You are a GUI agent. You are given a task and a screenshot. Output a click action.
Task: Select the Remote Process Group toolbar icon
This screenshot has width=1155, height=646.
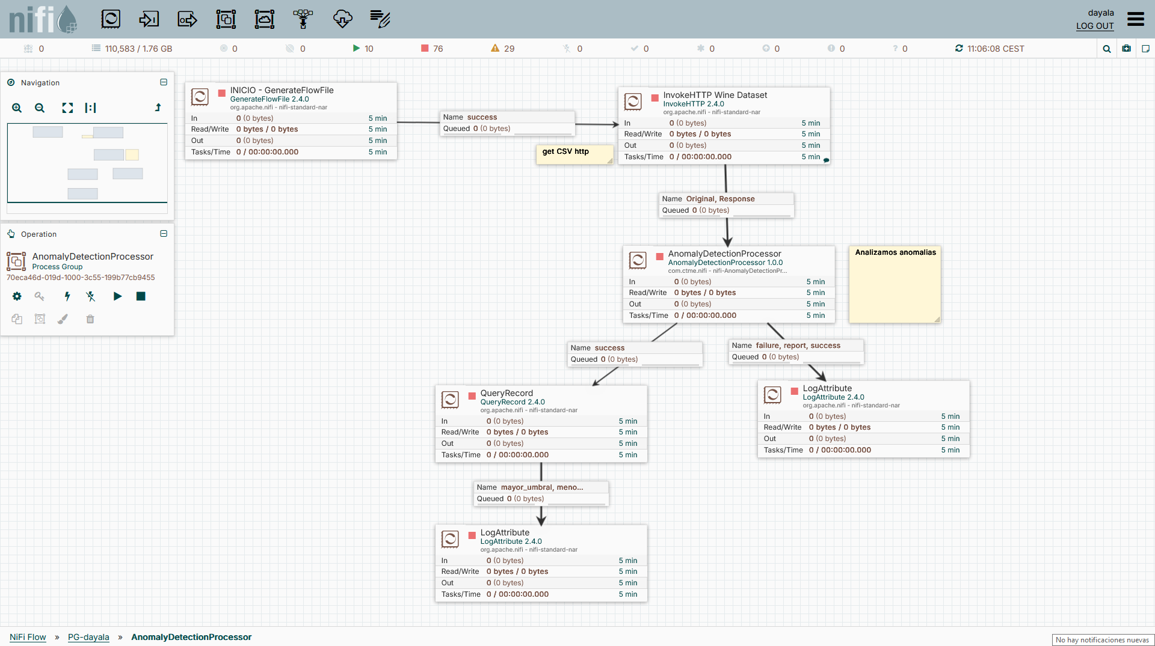pos(264,19)
